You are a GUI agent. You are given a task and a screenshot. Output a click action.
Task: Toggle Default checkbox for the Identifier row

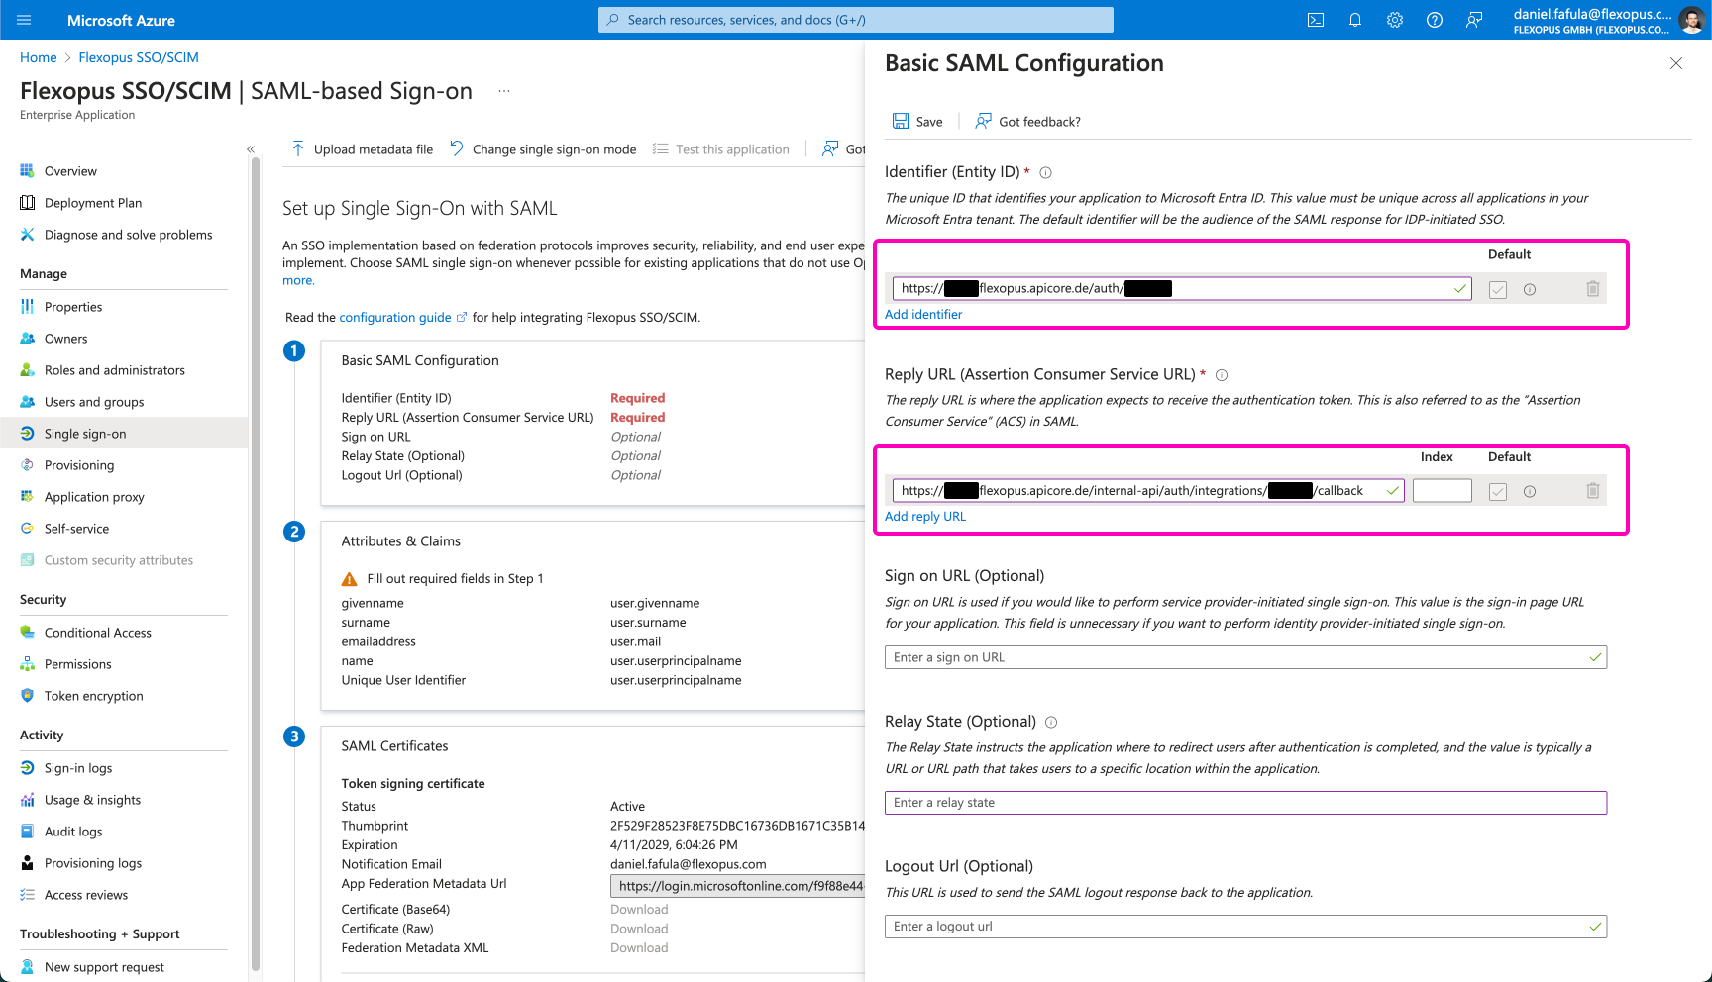[1498, 290]
